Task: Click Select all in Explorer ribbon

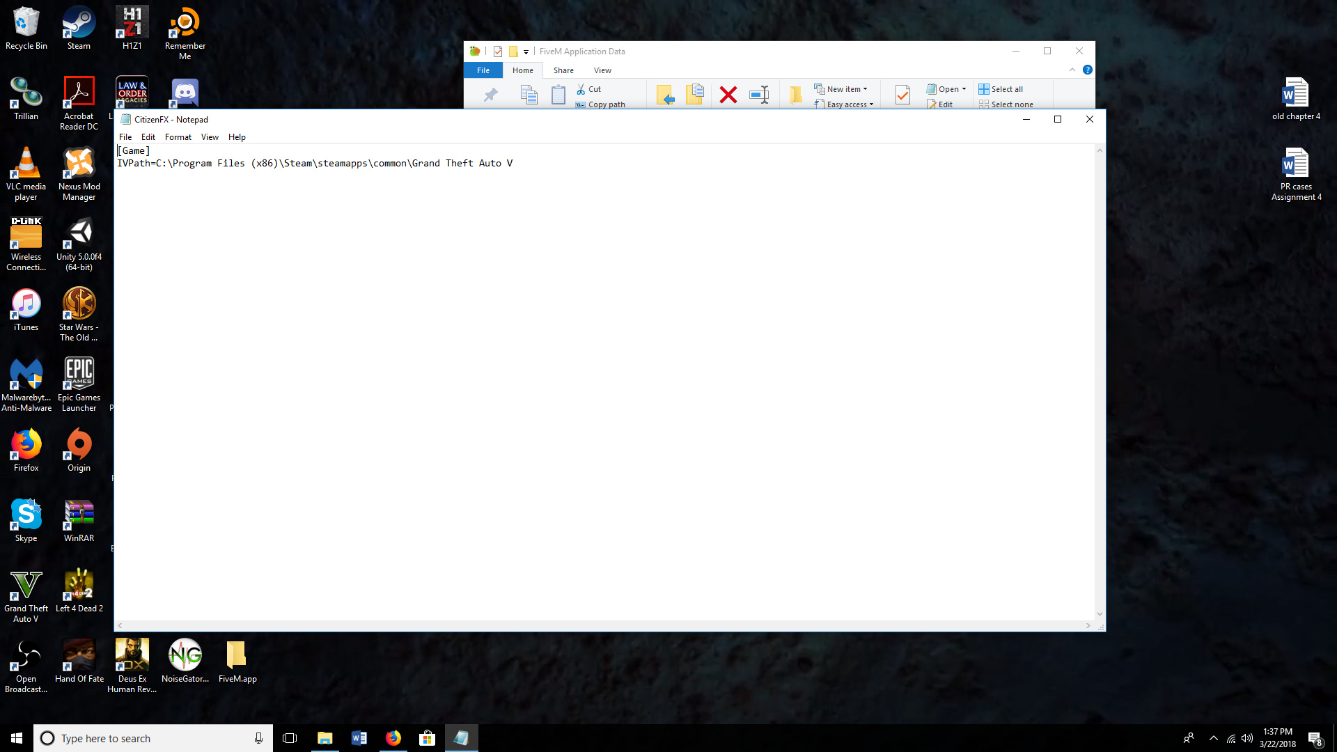Action: tap(1001, 89)
